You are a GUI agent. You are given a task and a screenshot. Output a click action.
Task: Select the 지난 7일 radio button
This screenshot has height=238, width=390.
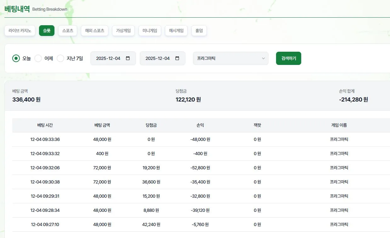(x=60, y=58)
